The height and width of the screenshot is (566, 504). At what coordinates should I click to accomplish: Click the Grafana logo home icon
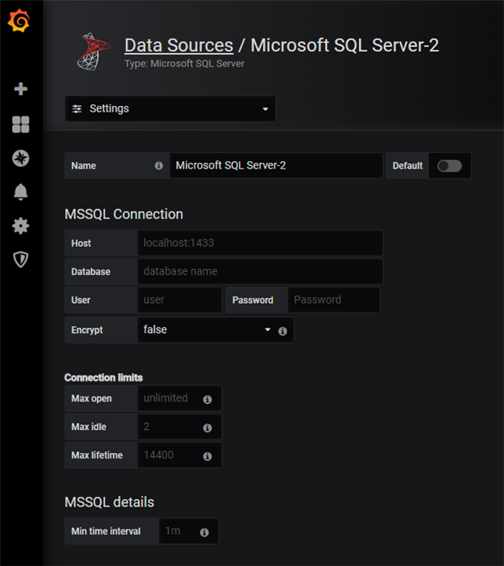point(20,22)
